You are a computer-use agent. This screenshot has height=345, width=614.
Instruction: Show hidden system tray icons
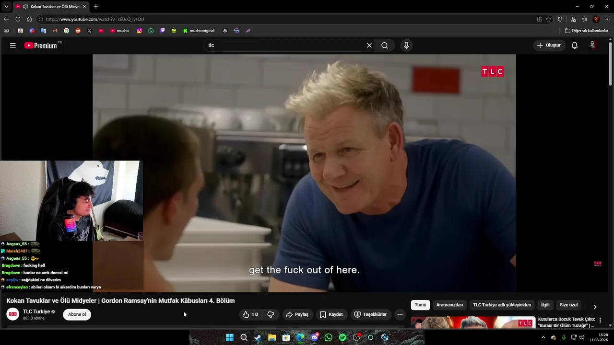[543, 337]
